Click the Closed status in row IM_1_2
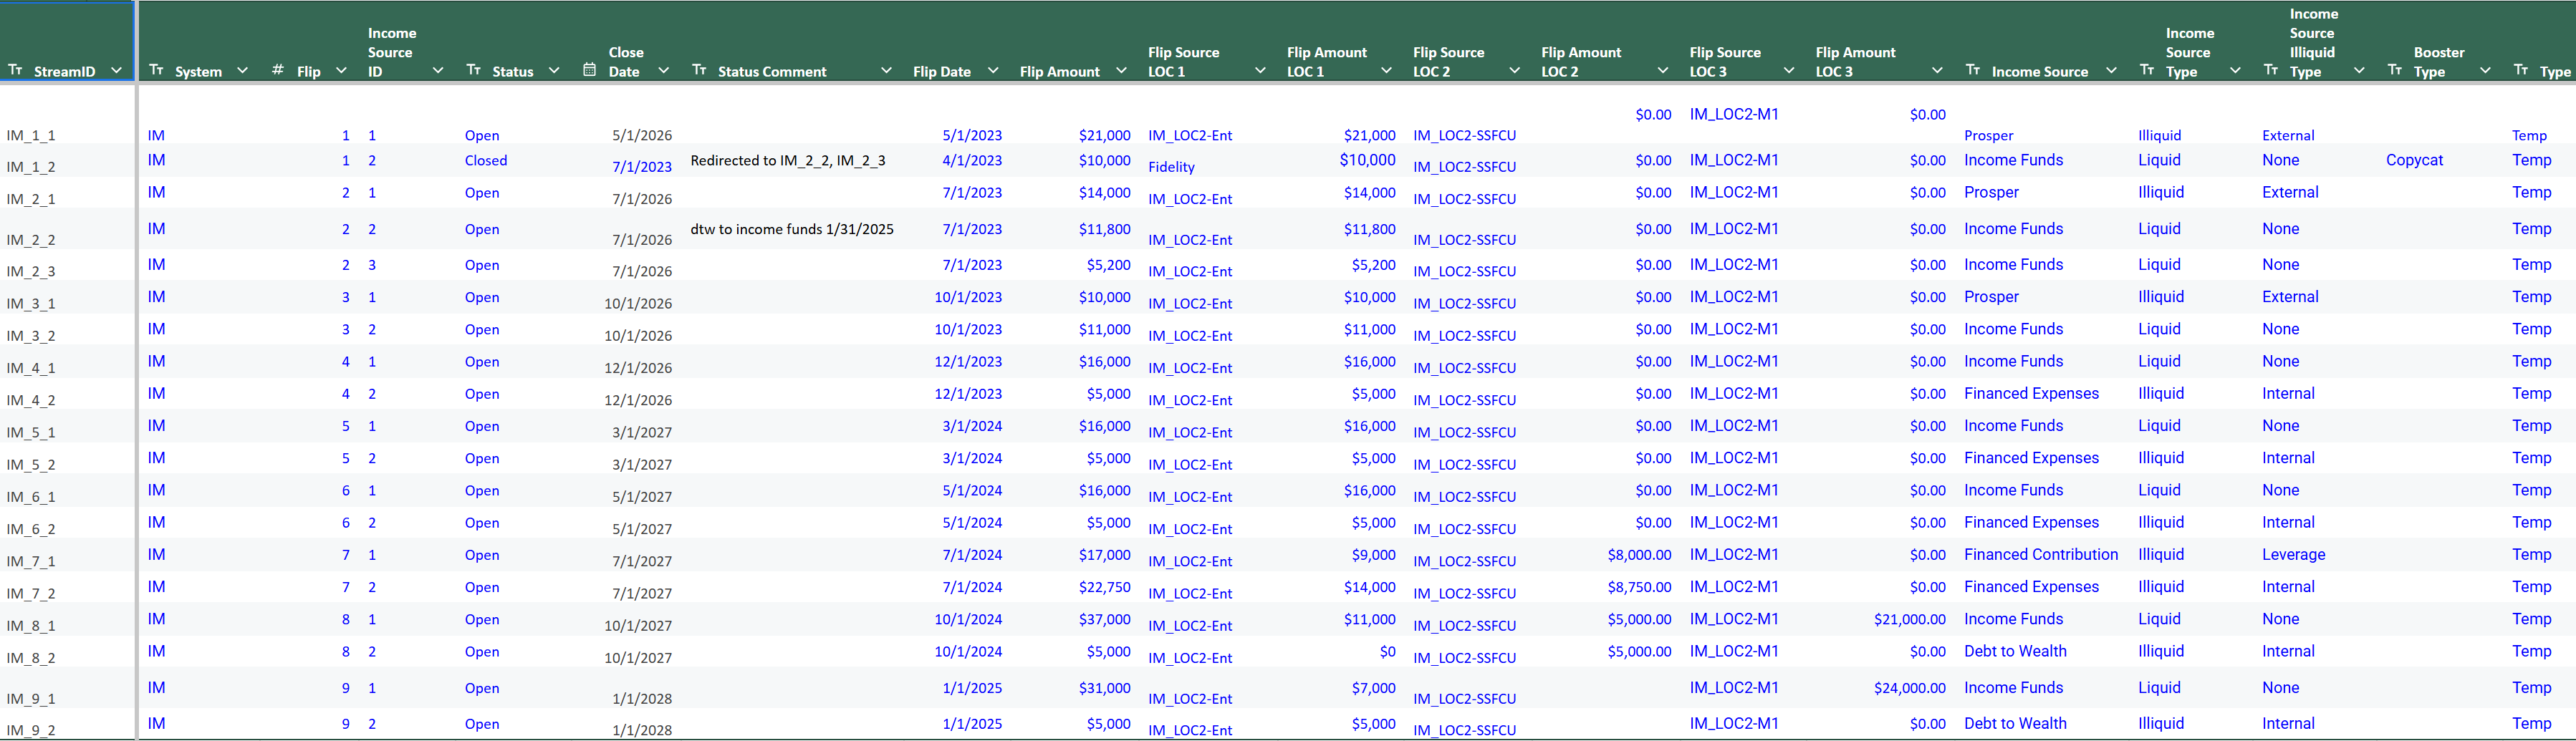The height and width of the screenshot is (741, 2576). click(486, 160)
